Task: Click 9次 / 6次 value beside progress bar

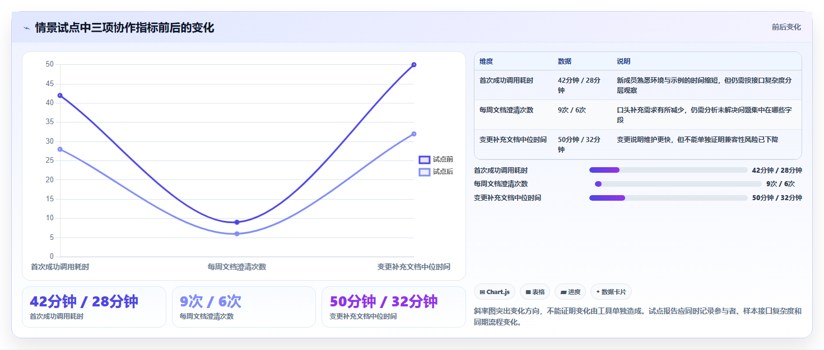Action: [x=780, y=184]
